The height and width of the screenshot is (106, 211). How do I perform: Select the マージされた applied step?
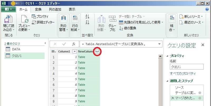(x=186, y=98)
